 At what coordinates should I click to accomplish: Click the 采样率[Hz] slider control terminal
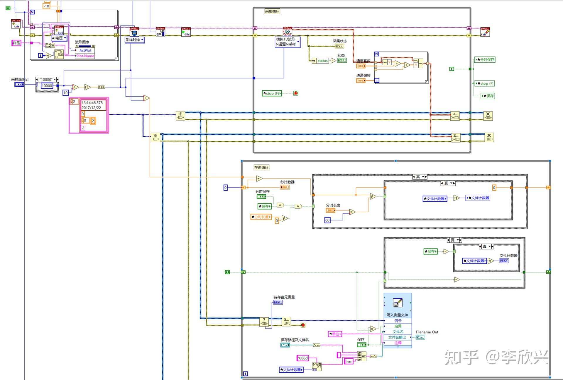click(x=19, y=85)
